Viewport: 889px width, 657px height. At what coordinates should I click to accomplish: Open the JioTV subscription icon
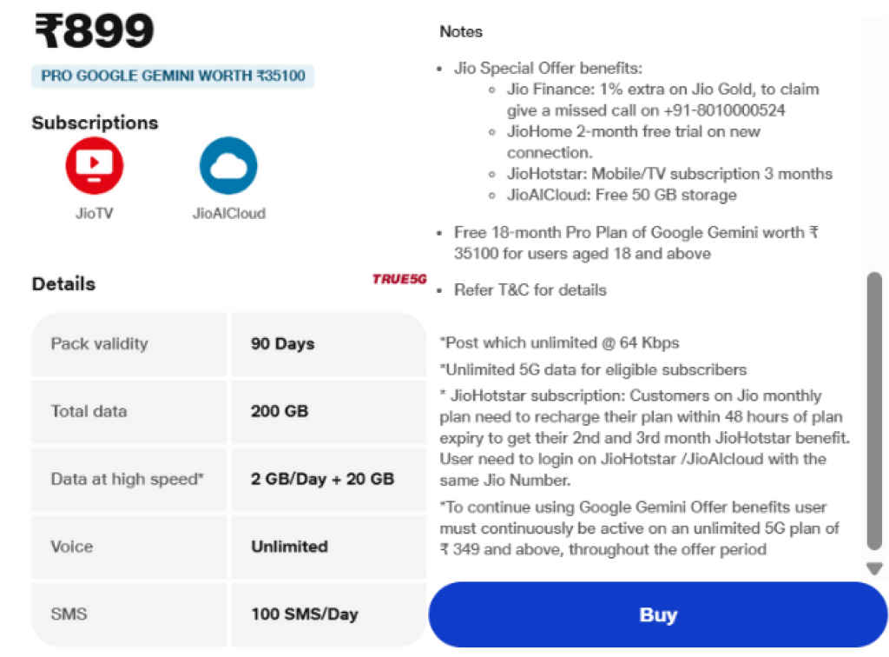point(94,165)
